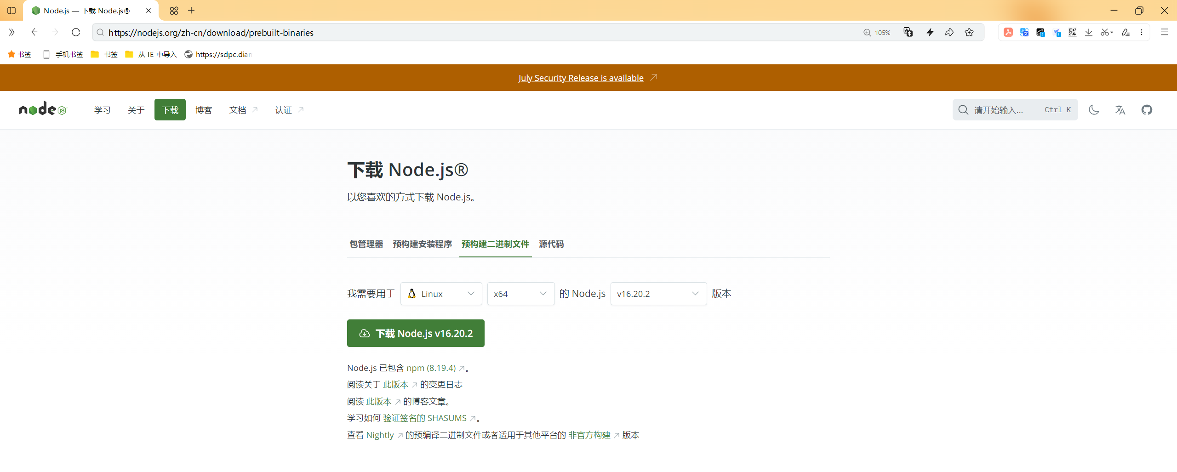Bookmark this page with the star icon

pyautogui.click(x=969, y=32)
